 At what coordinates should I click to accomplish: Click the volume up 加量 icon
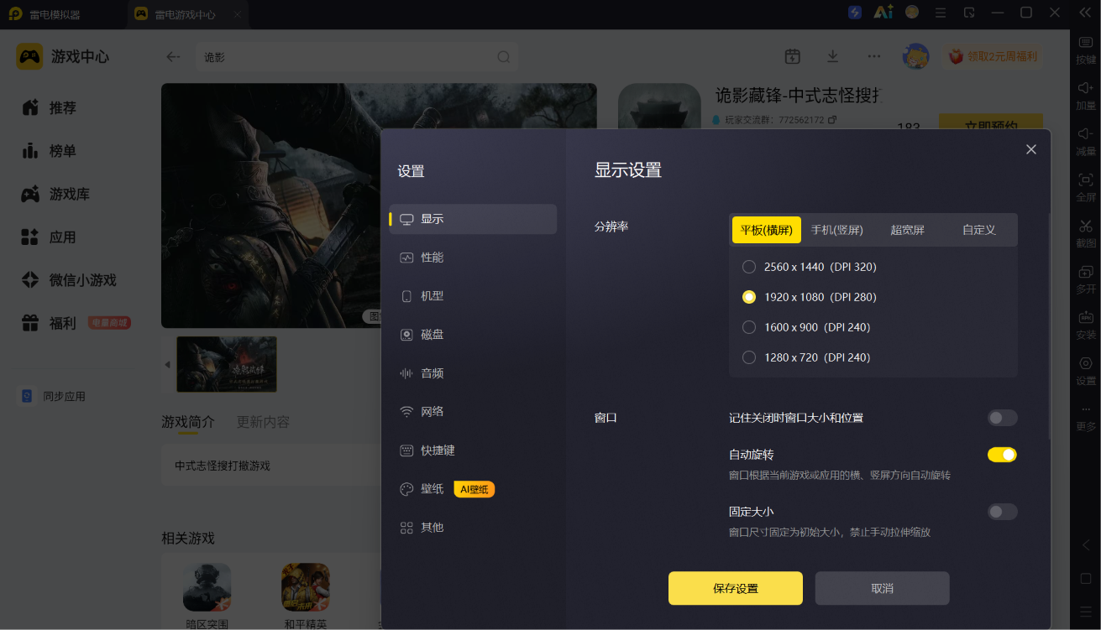(1086, 88)
